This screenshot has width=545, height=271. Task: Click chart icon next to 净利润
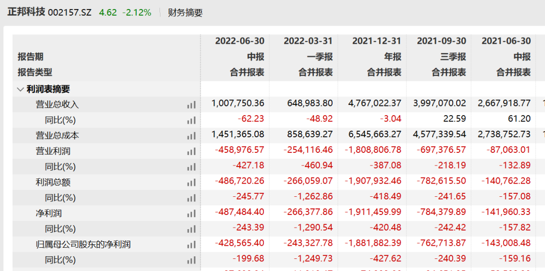click(191, 214)
